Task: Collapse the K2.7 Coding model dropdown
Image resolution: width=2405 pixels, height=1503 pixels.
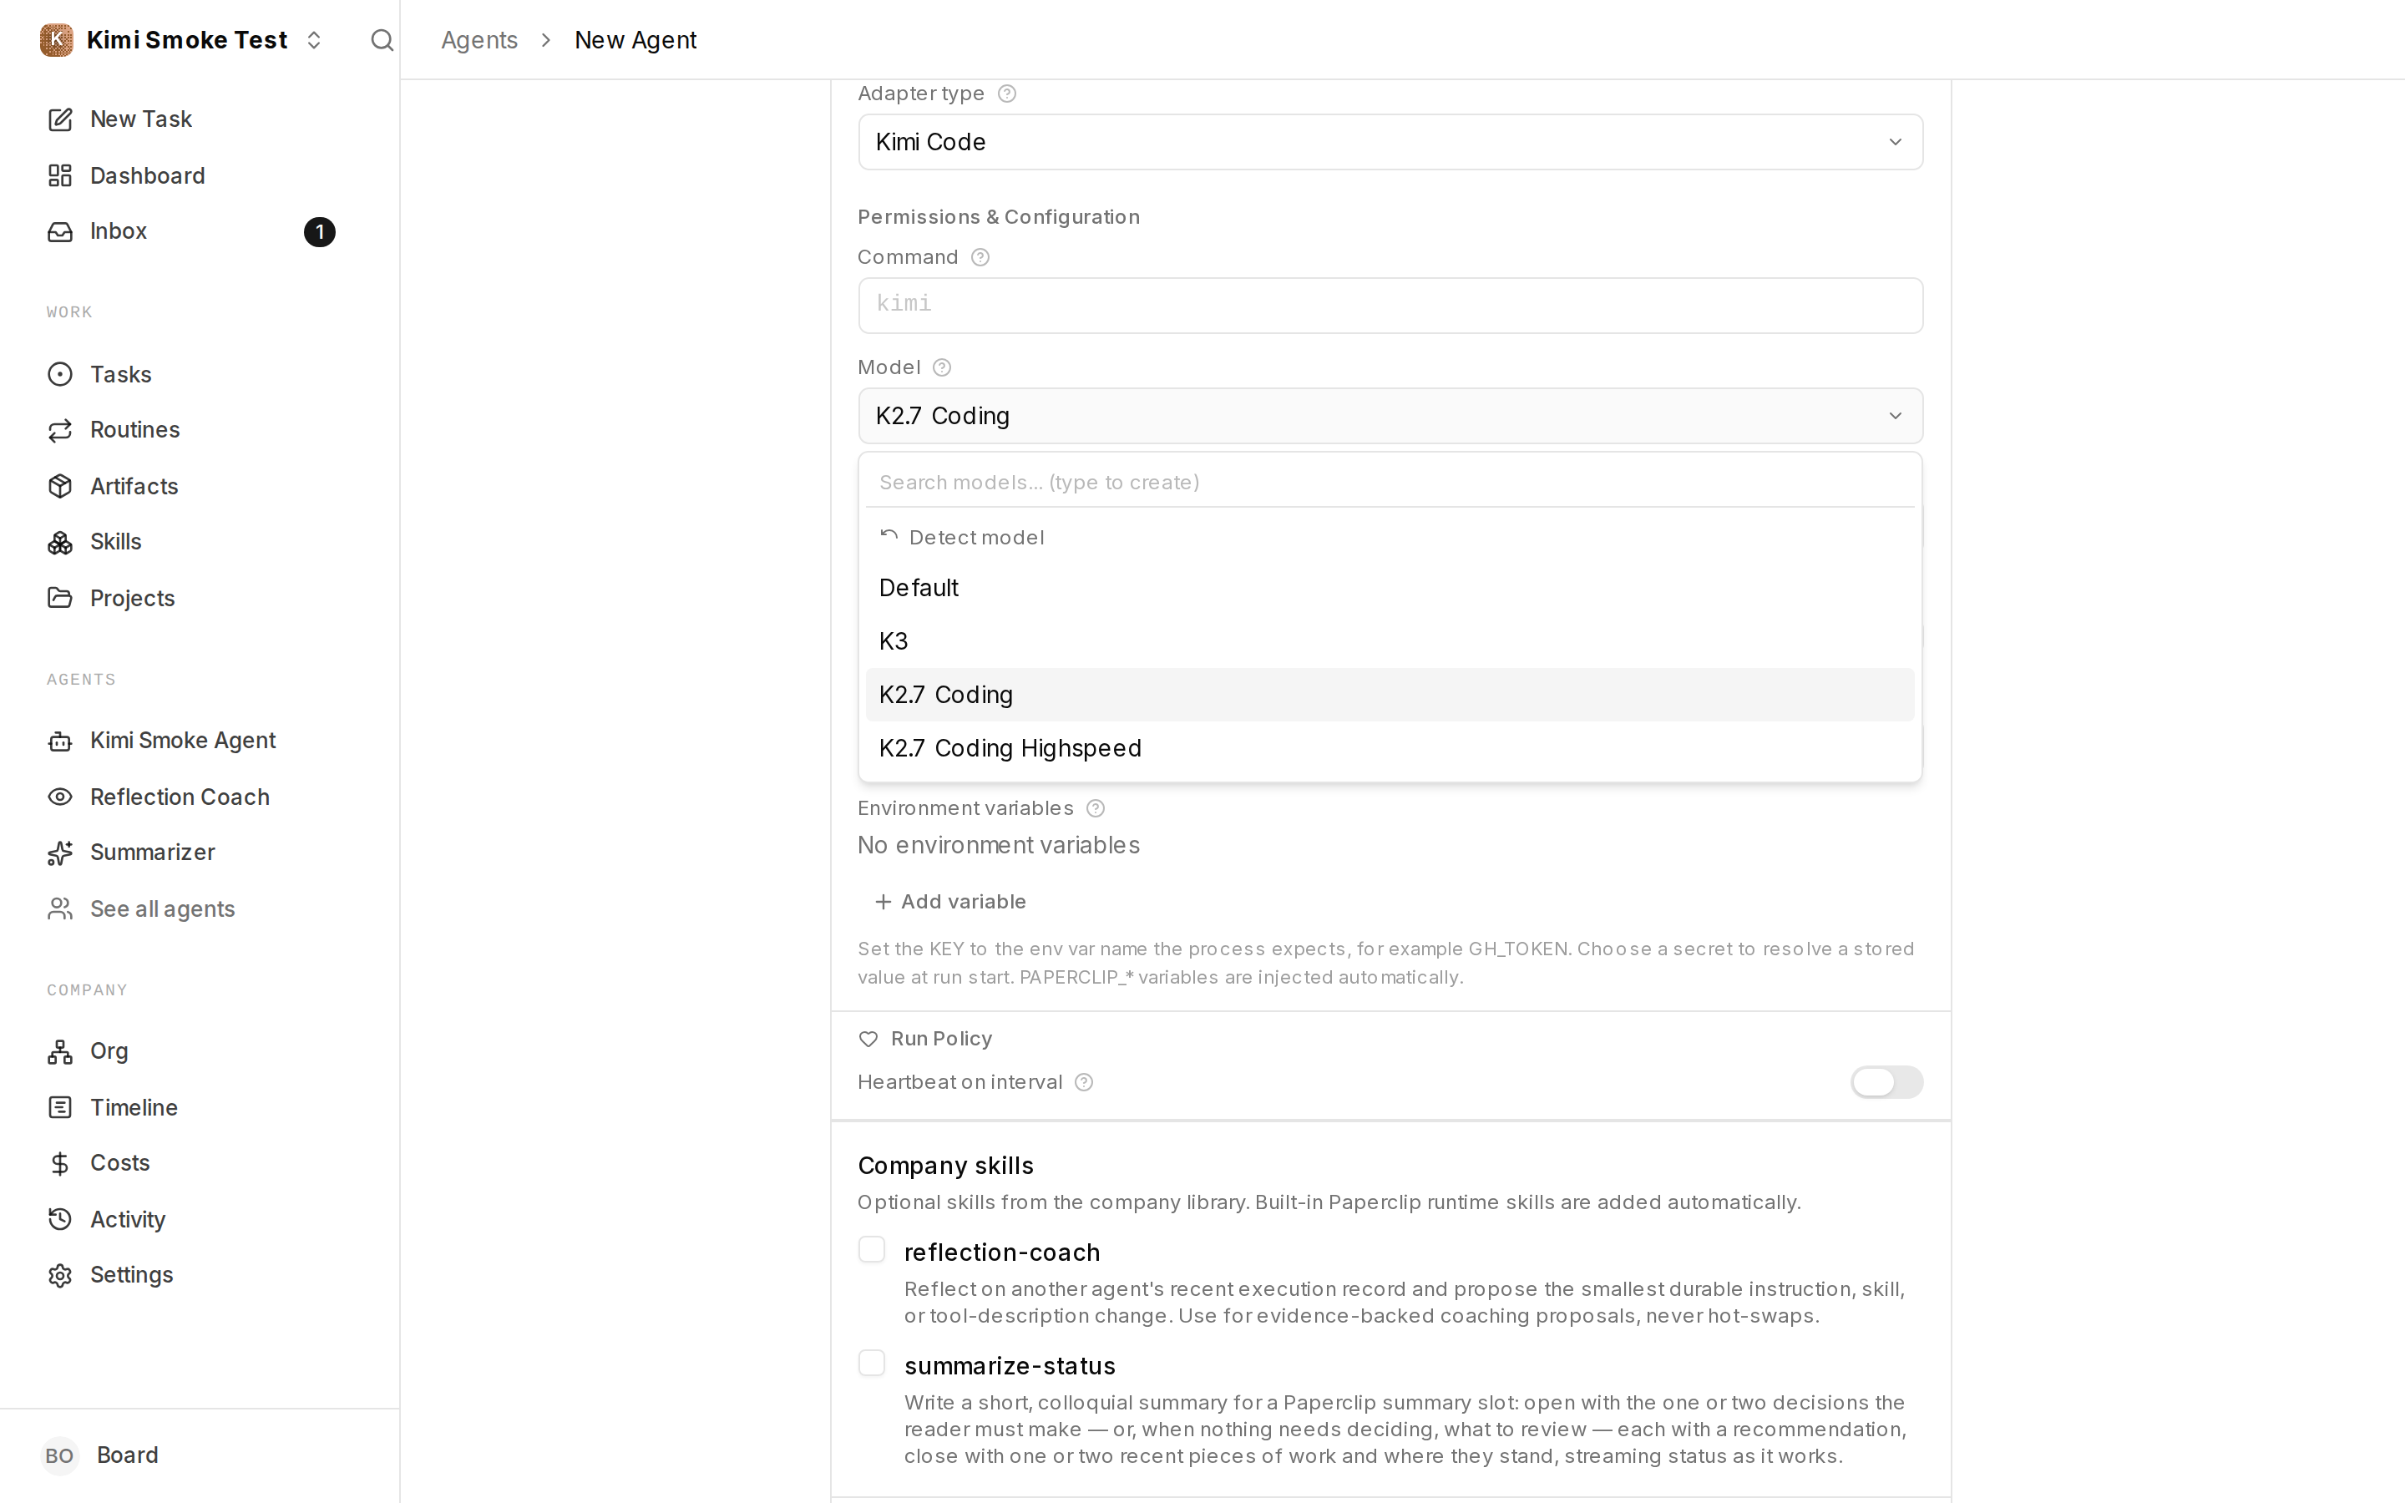Action: pos(1390,416)
